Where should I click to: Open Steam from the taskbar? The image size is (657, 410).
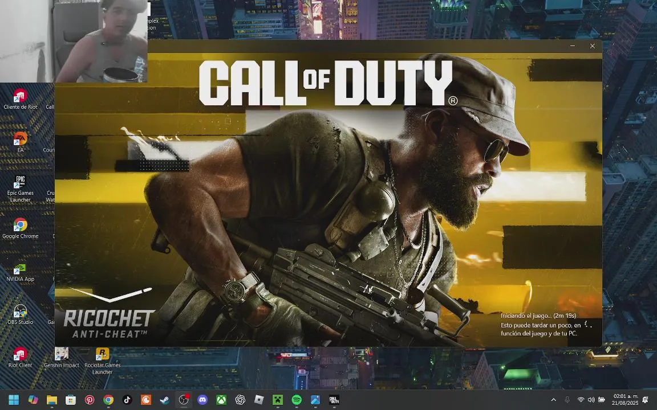tap(165, 400)
